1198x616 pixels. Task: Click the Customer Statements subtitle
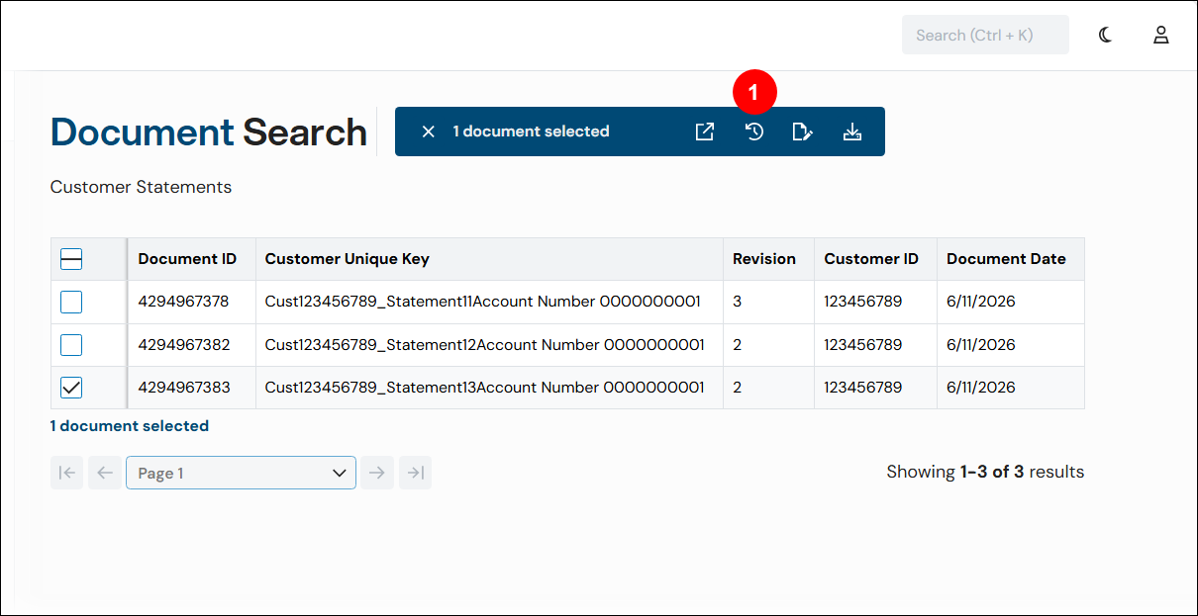coord(141,187)
